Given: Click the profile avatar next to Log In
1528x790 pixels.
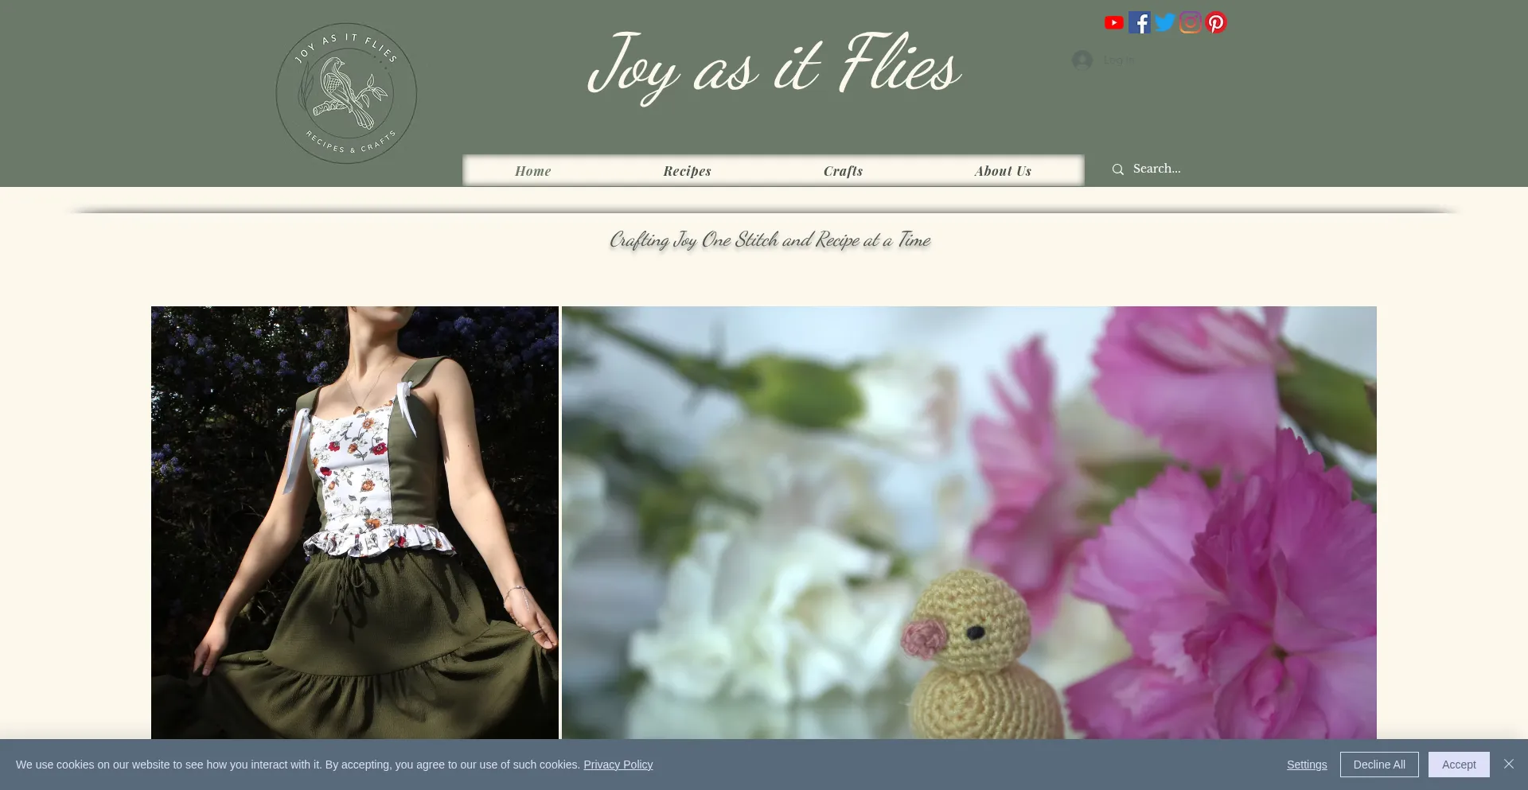Looking at the screenshot, I should click(1082, 60).
